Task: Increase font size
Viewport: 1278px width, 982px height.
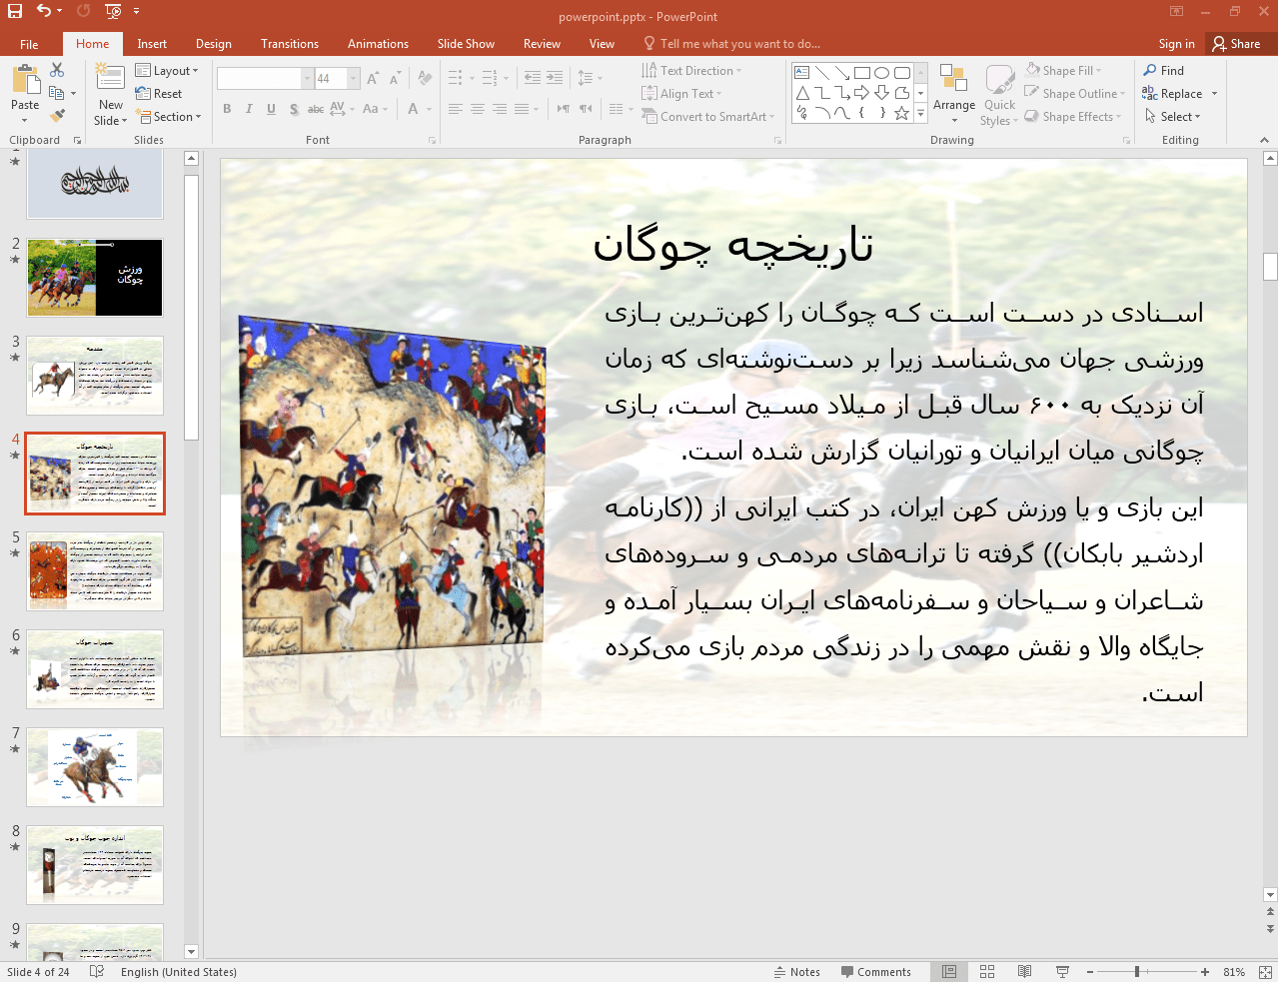Action: (373, 79)
